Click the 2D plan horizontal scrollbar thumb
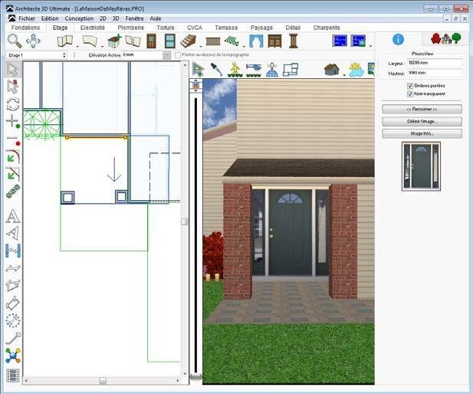The height and width of the screenshot is (394, 473). click(103, 381)
